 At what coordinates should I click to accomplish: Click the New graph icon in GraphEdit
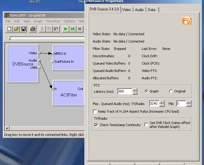pos(9,29)
